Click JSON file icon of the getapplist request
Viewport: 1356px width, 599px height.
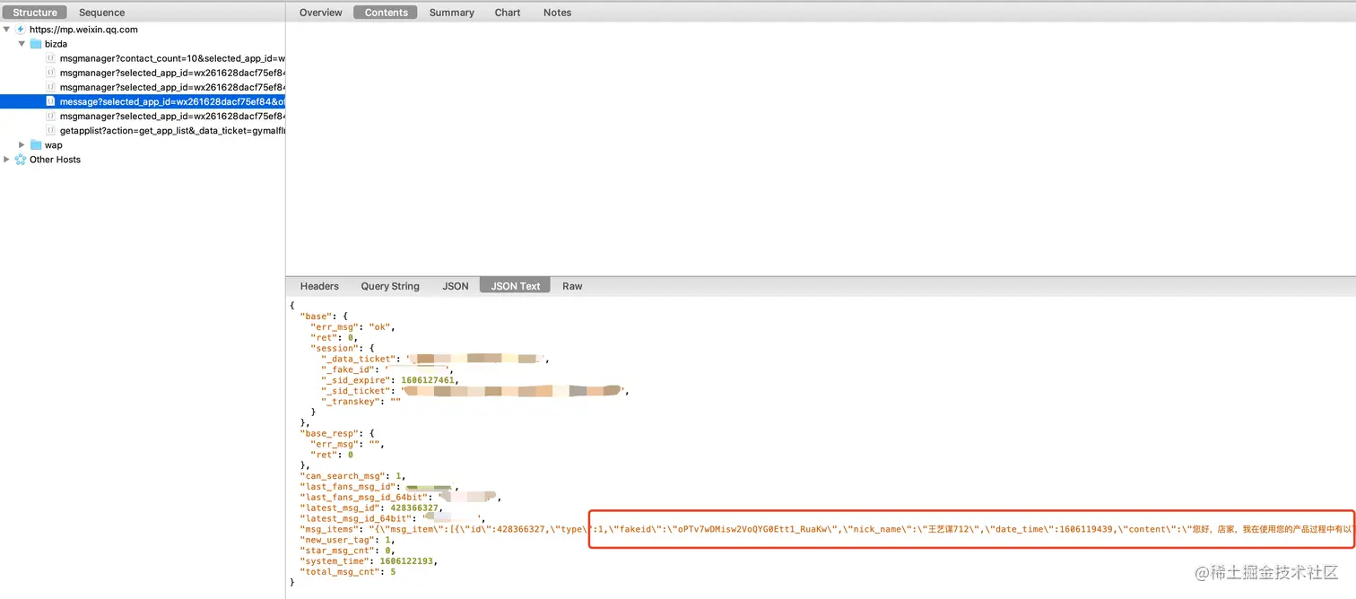click(x=51, y=131)
